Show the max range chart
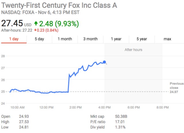Image resolution: width=184 pixels, height=133 pixels. 167,39
